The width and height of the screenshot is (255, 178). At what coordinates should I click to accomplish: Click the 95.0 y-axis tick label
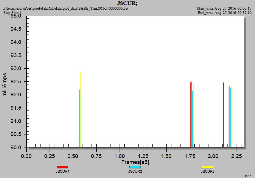click(x=16, y=16)
